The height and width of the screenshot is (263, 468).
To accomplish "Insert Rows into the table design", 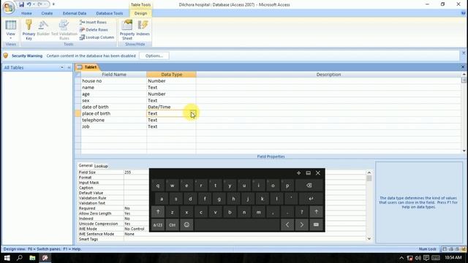I will 93,23.
